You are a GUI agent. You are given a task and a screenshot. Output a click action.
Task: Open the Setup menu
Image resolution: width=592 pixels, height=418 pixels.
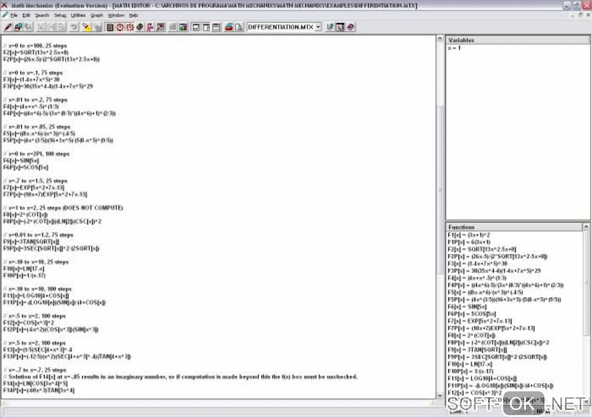coord(60,16)
